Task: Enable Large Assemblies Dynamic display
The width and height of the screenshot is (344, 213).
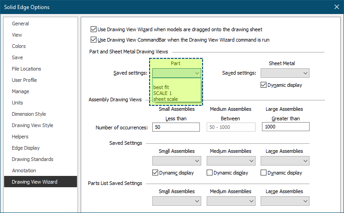Action: [263, 173]
